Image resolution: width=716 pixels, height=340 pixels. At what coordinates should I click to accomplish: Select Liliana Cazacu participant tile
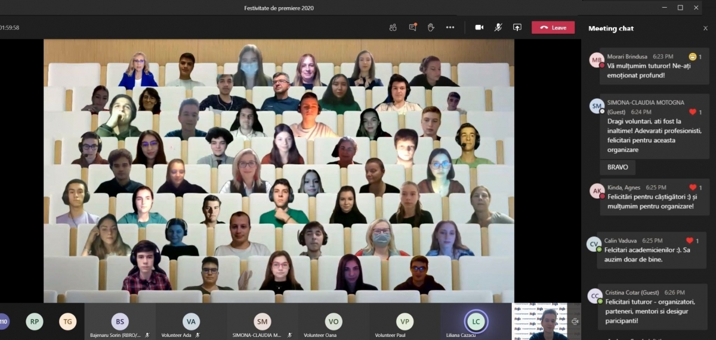[x=476, y=322]
